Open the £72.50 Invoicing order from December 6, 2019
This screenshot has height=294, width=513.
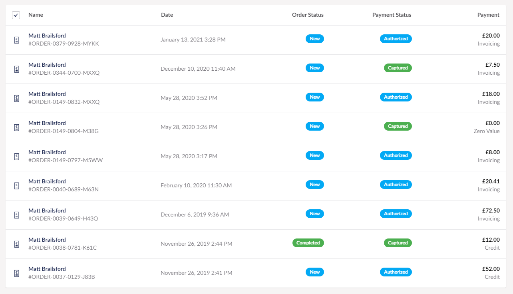(47, 211)
